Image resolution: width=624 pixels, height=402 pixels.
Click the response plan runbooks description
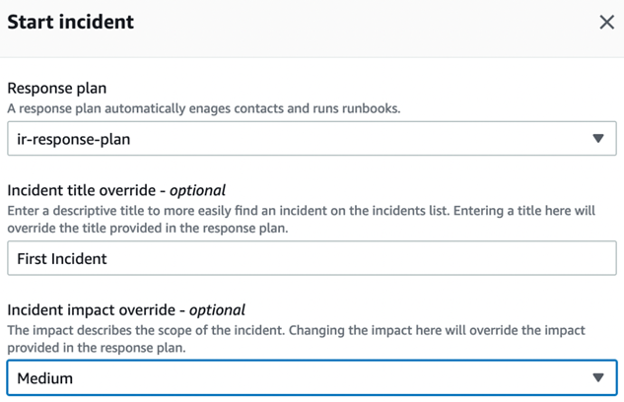(x=204, y=108)
